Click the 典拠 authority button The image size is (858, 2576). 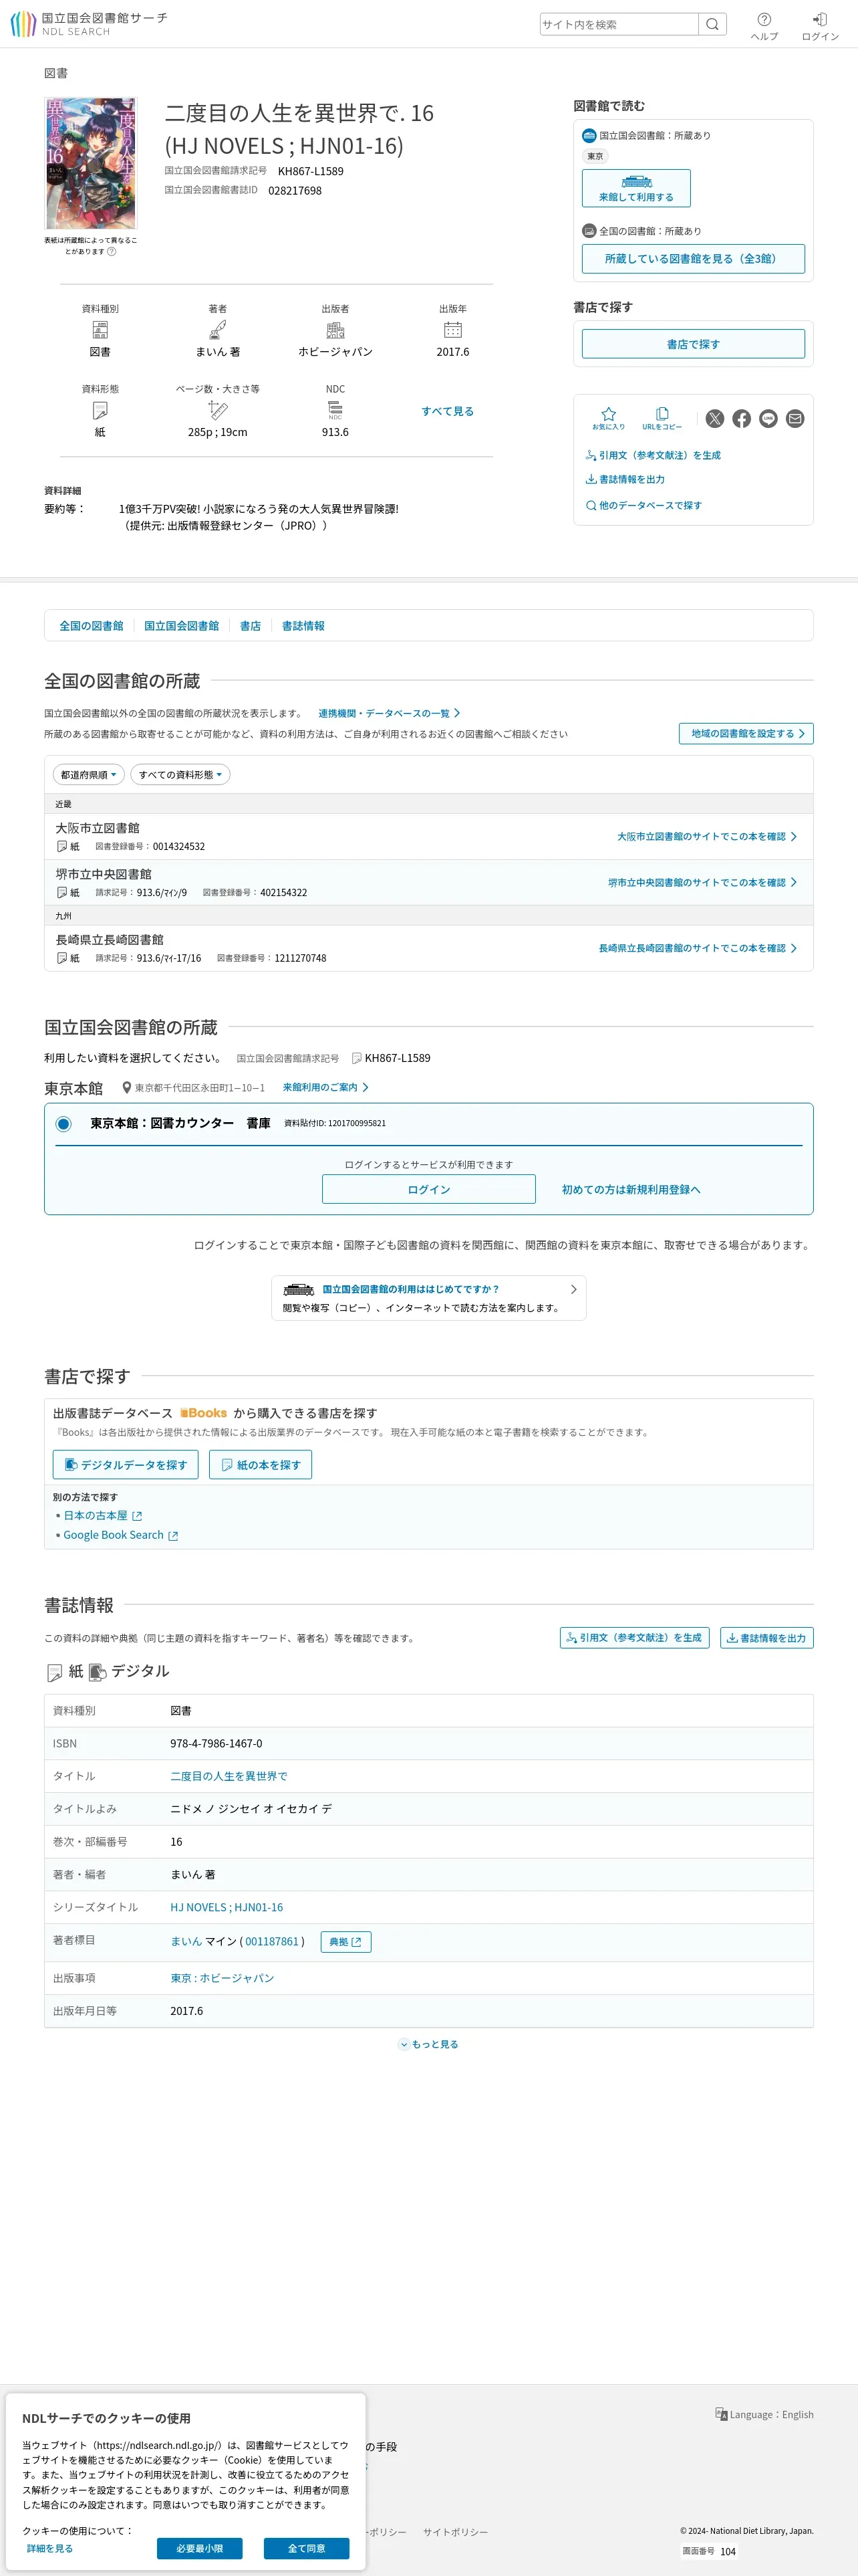click(345, 1942)
